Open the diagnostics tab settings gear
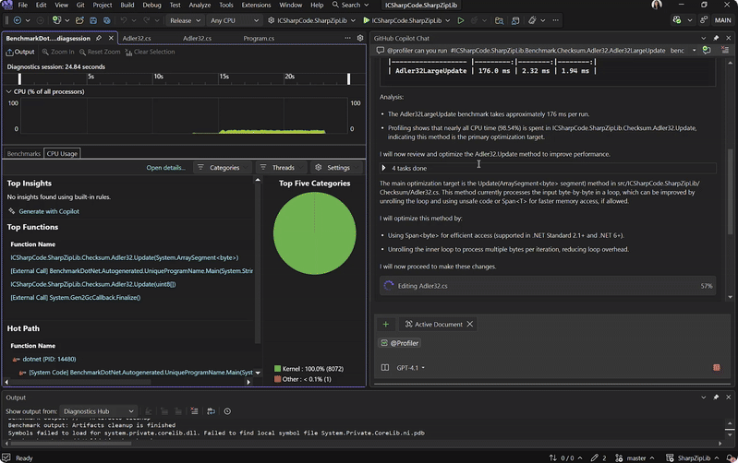Screen dimensions: 738x463 click(x=360, y=39)
